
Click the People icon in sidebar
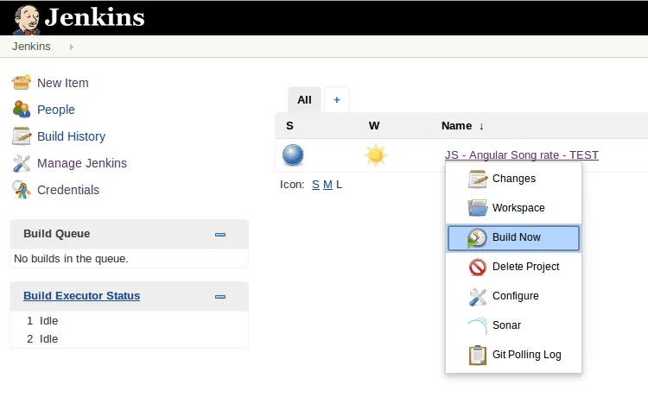[x=22, y=110]
